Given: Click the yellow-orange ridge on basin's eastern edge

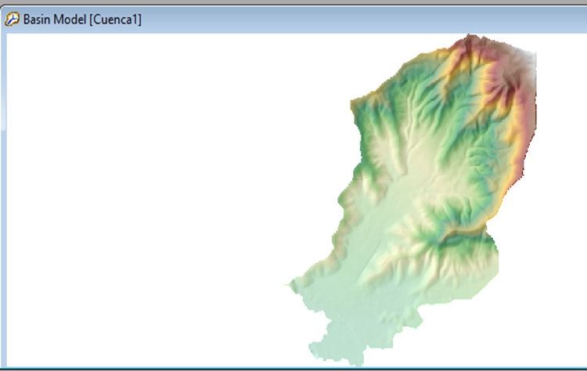Looking at the screenshot, I should click(518, 157).
